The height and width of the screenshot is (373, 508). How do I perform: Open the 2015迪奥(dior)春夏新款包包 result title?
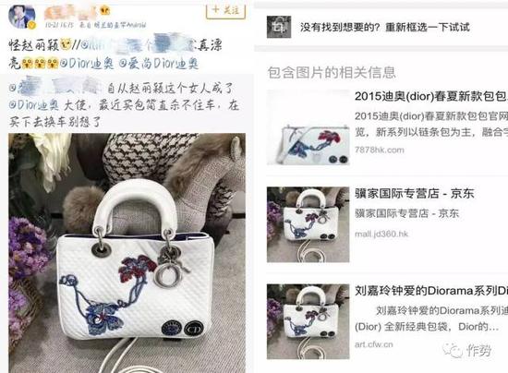(430, 97)
